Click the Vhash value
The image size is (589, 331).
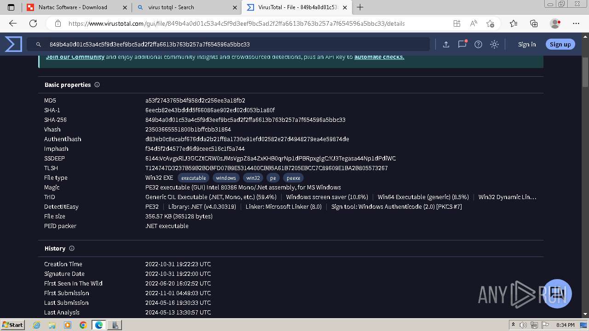(188, 129)
